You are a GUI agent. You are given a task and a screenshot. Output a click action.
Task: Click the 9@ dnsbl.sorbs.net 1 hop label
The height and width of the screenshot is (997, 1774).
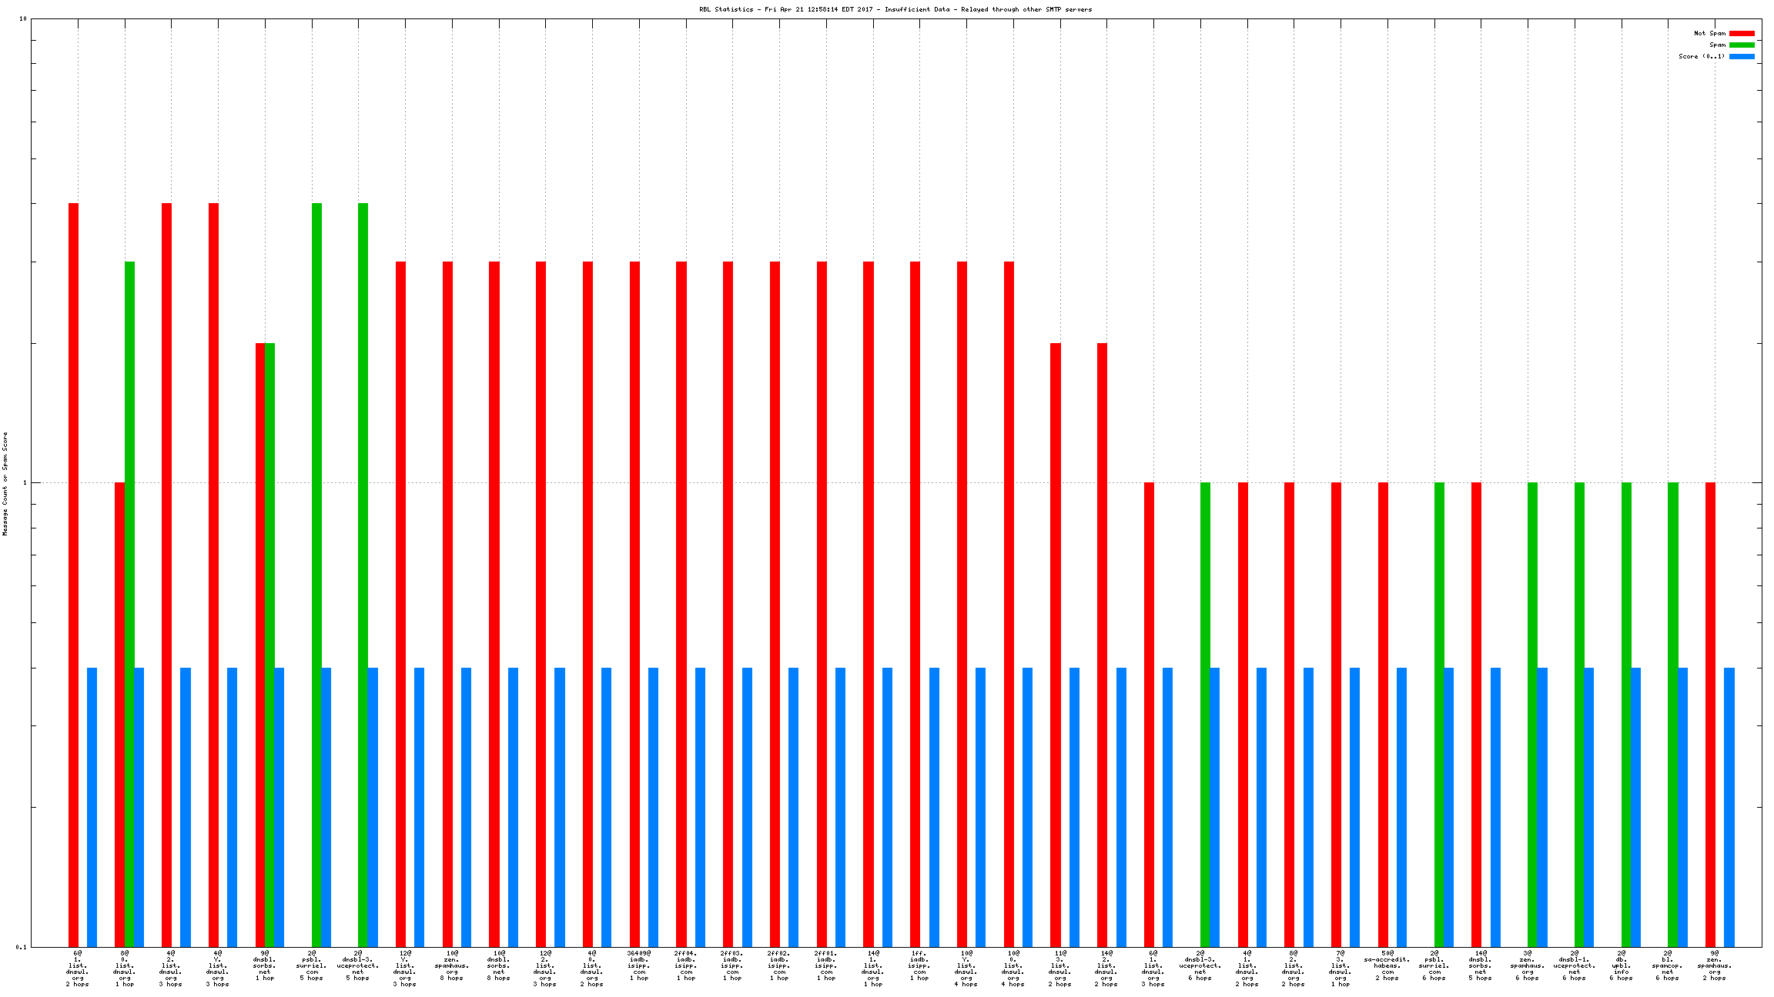point(264,965)
